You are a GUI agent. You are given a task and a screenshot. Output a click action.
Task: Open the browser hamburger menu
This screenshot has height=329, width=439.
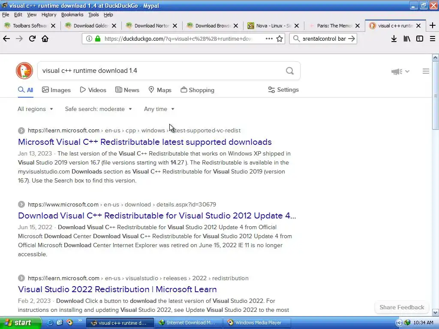(433, 39)
